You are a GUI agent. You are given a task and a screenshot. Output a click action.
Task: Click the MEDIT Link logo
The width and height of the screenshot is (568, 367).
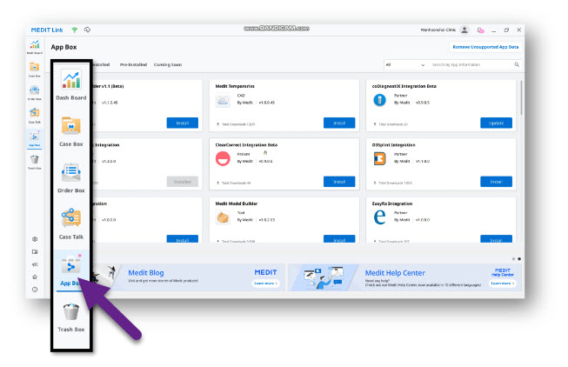pos(47,30)
